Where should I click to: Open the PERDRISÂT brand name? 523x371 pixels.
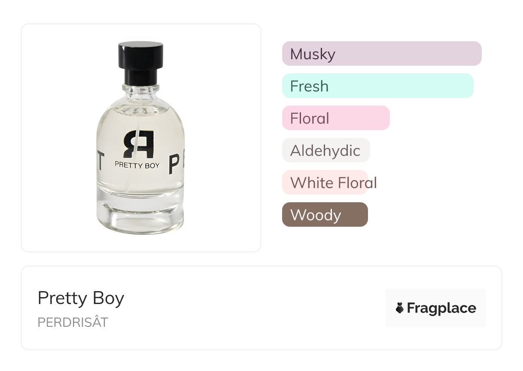73,322
